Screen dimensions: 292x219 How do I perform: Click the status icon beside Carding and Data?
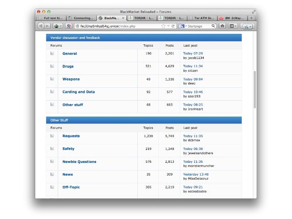click(52, 91)
